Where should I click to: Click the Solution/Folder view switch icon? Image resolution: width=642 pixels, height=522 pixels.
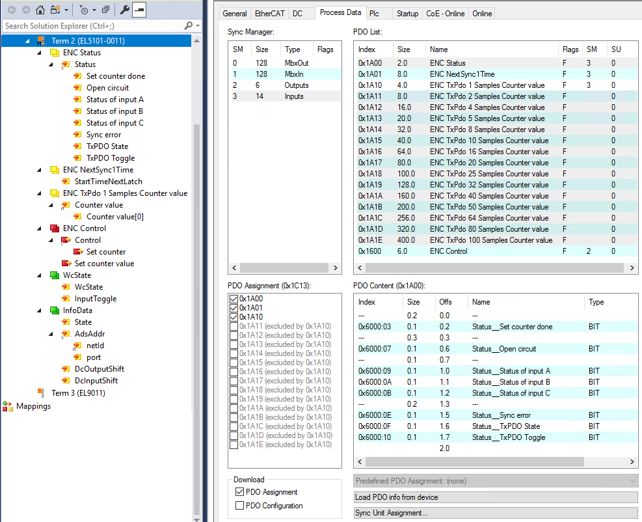55,10
